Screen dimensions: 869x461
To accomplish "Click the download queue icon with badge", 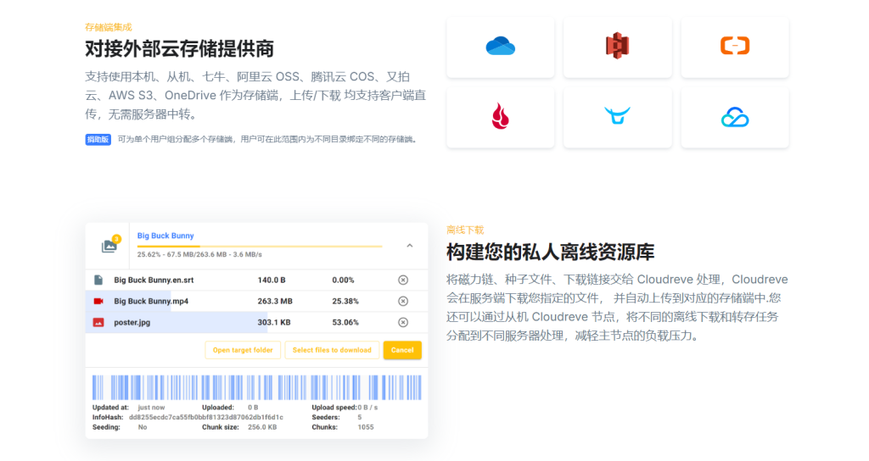I will [x=109, y=245].
